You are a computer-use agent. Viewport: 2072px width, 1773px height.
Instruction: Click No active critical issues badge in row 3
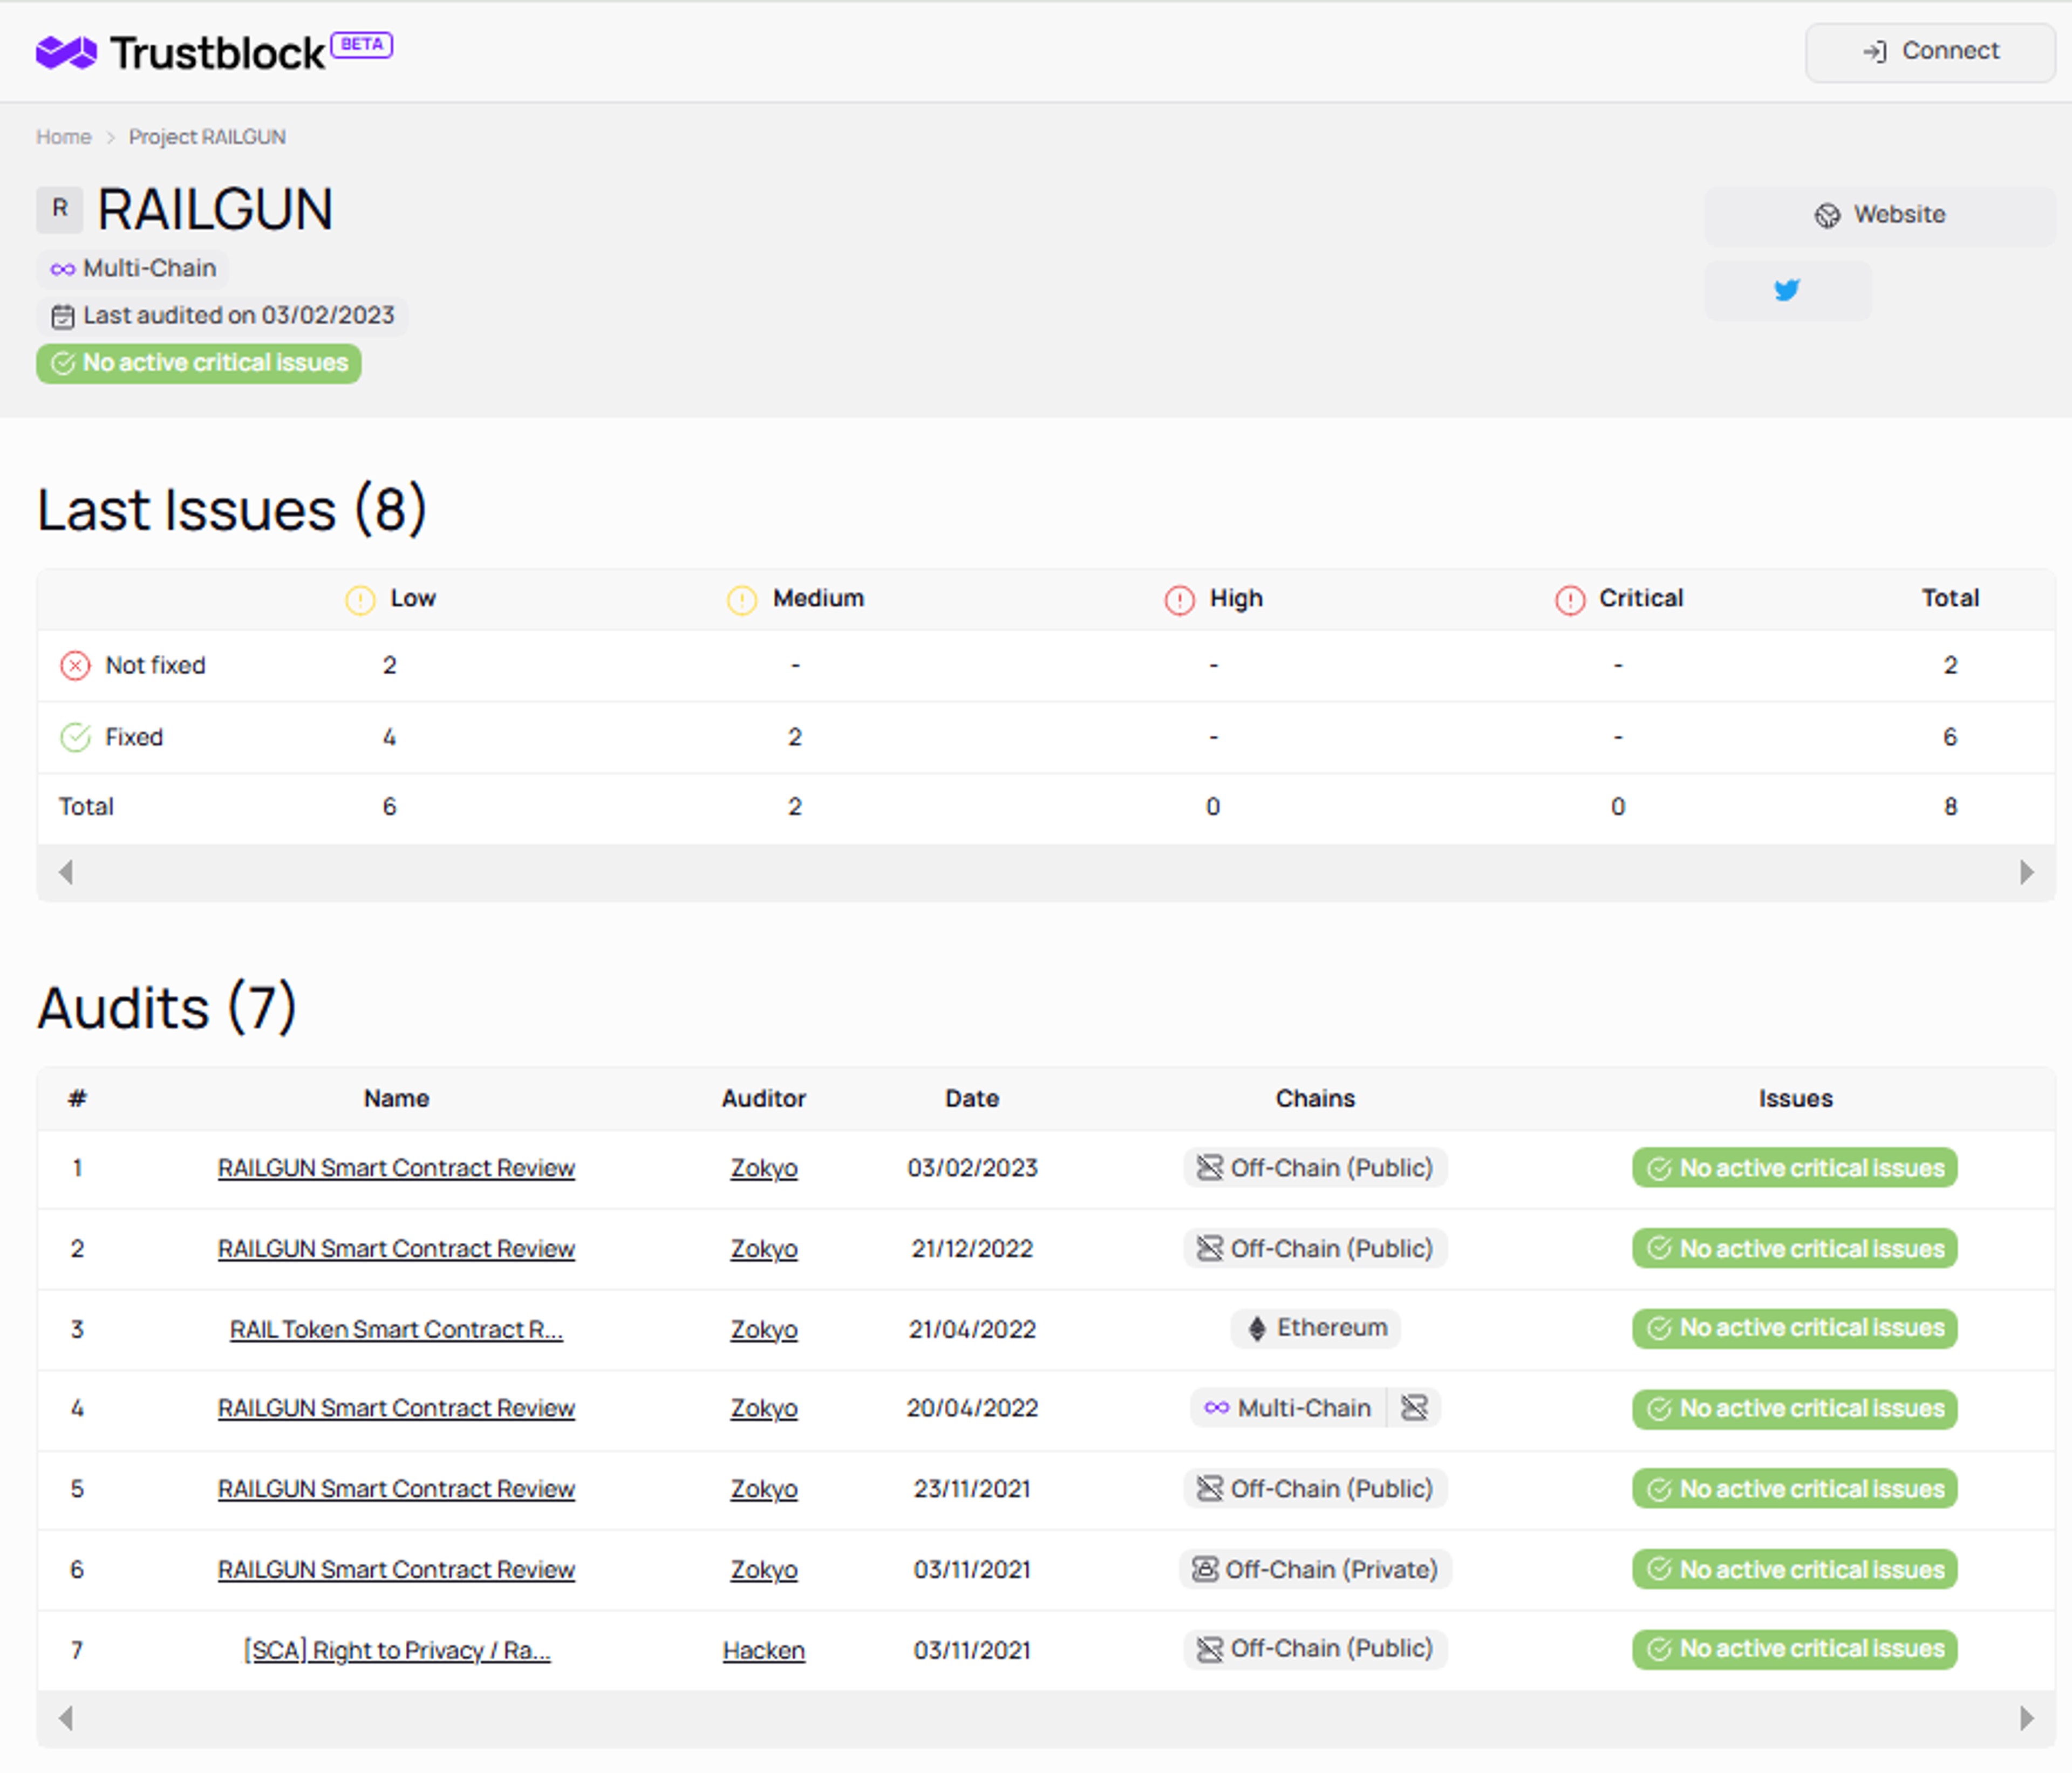click(x=1795, y=1328)
